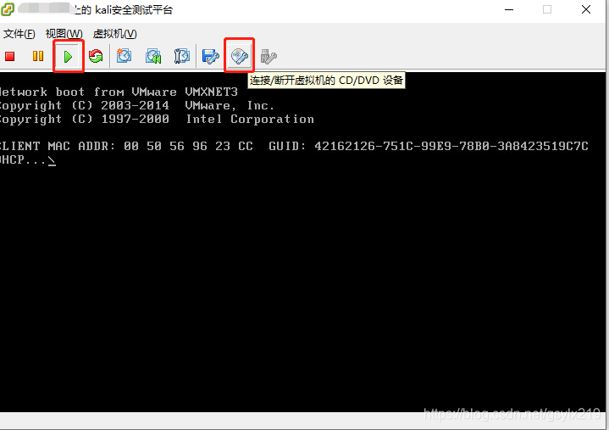Click the 'Copyright (C) 2003-2014 VMware, Inc.' line
The height and width of the screenshot is (430, 609).
(x=136, y=106)
